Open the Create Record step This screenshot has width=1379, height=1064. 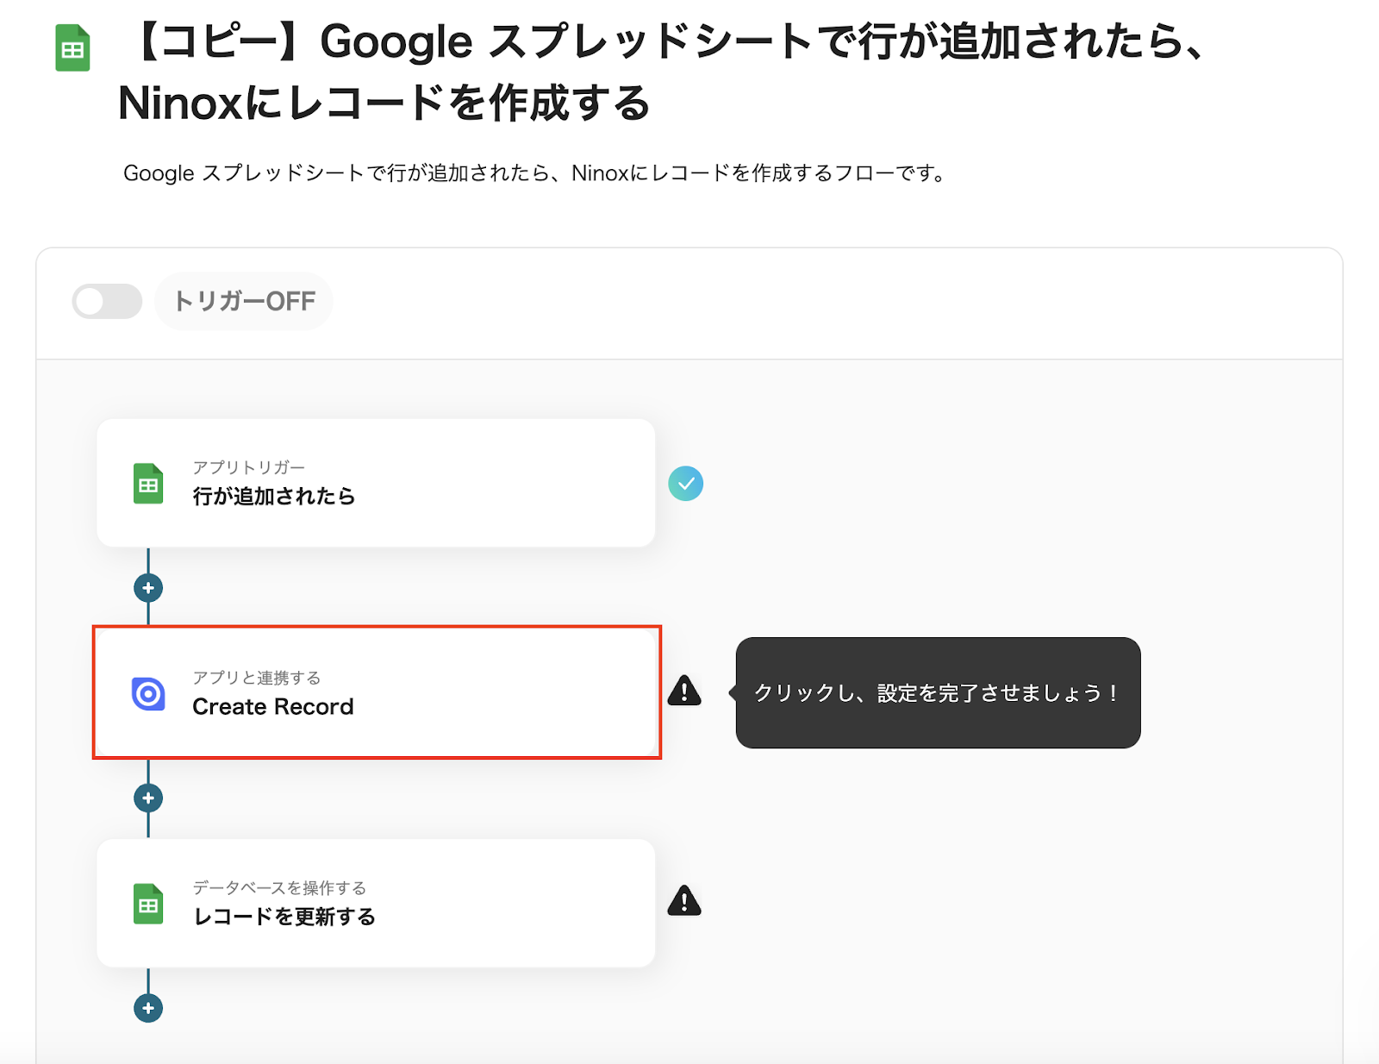pos(376,692)
